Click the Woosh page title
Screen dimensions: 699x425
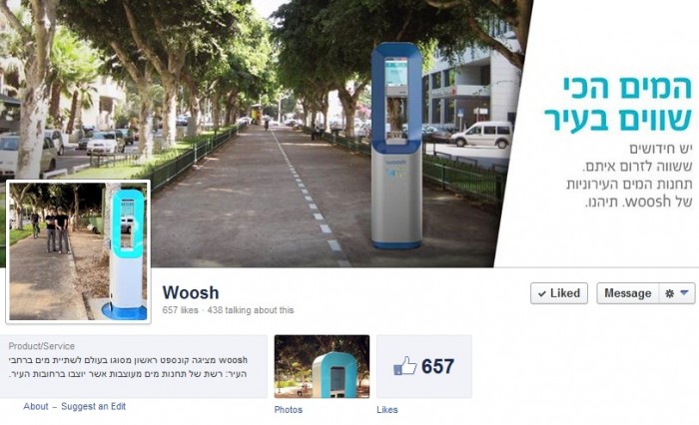click(191, 292)
